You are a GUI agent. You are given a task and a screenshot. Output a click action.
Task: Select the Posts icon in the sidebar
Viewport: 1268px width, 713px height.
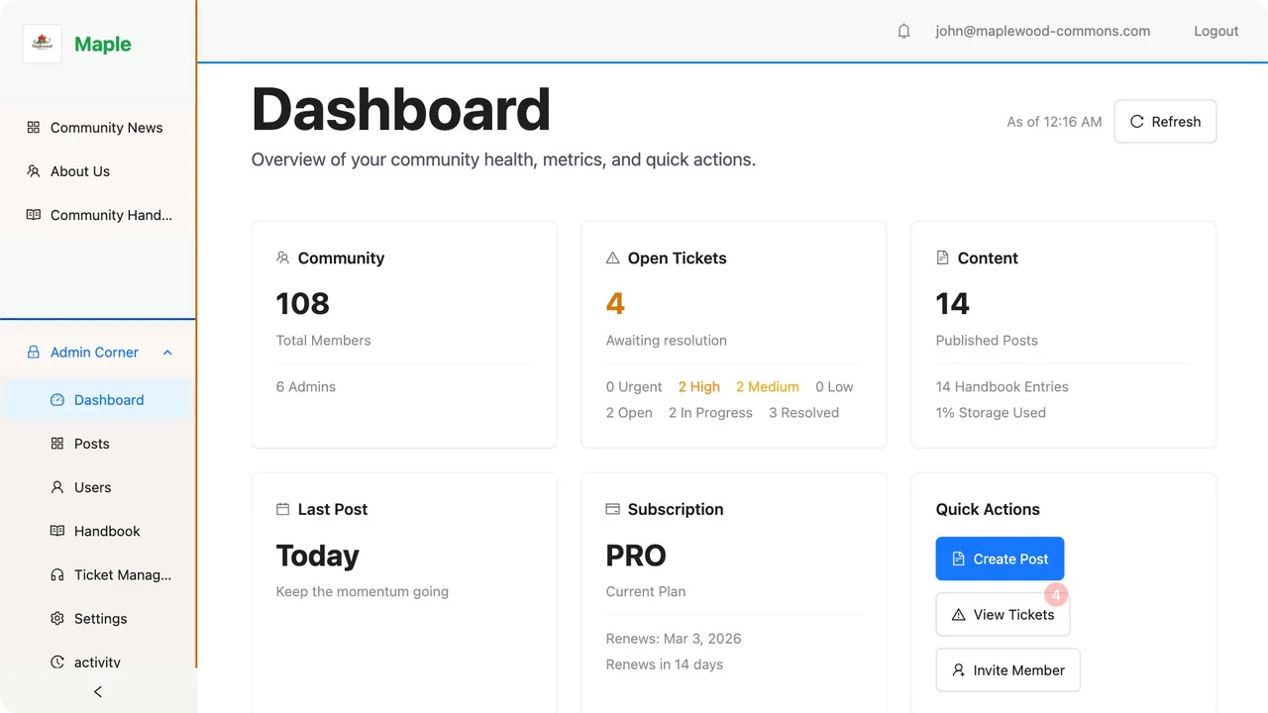[x=57, y=444]
